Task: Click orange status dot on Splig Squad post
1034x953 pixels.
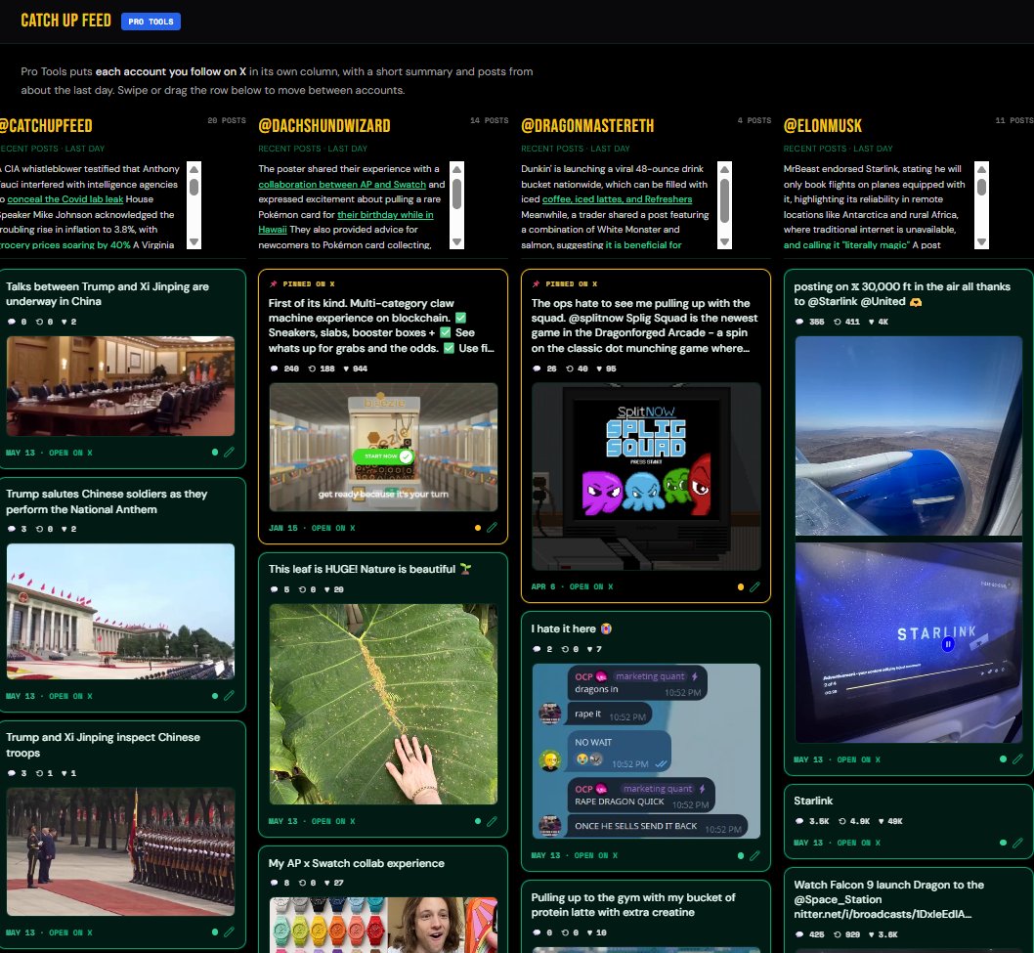Action: pyautogui.click(x=741, y=586)
